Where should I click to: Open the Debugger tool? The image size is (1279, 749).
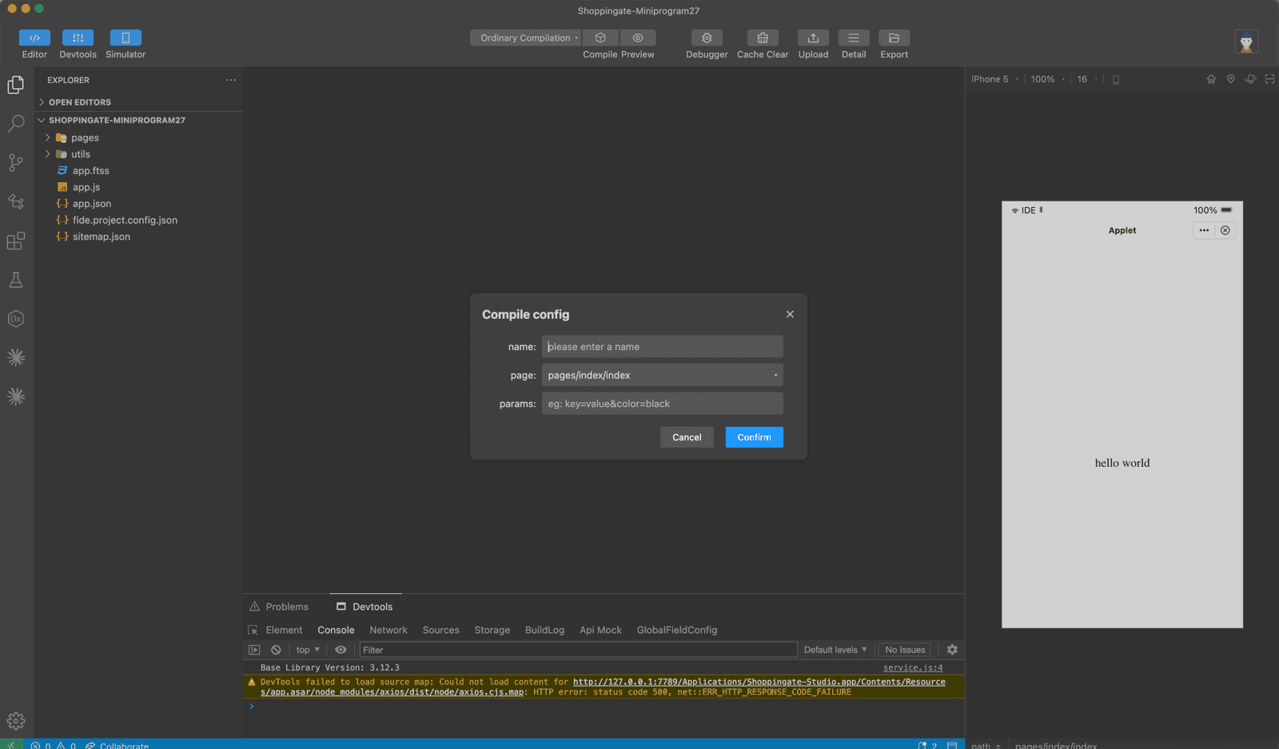click(x=707, y=38)
